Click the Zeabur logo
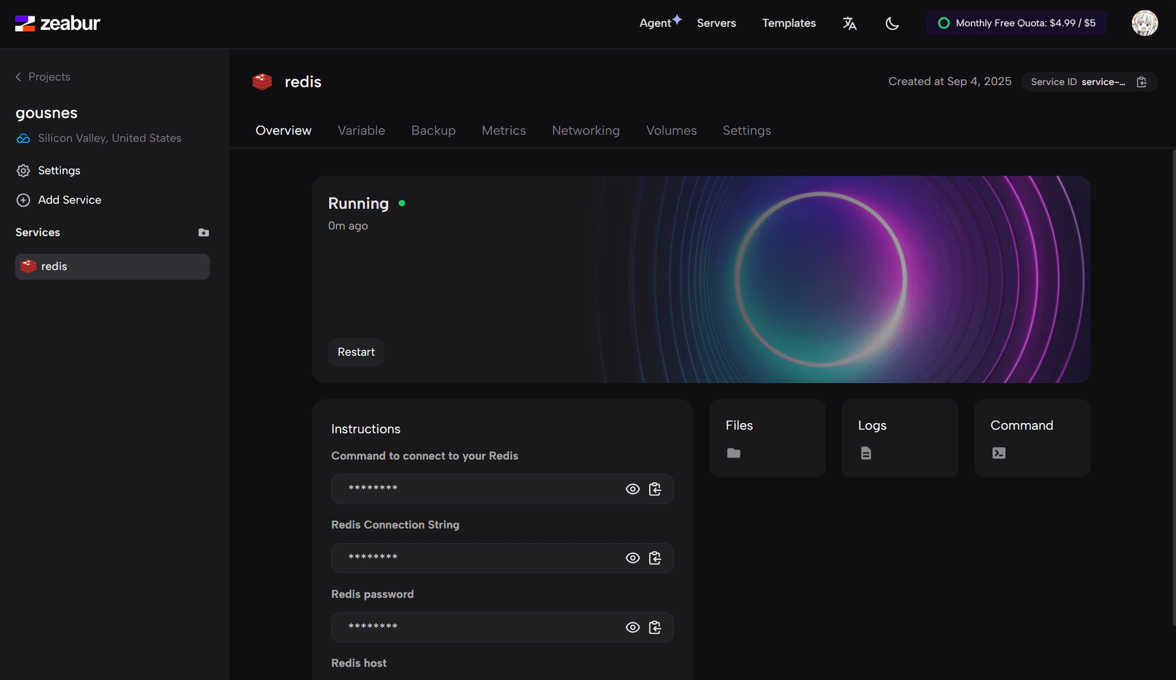 pos(58,23)
